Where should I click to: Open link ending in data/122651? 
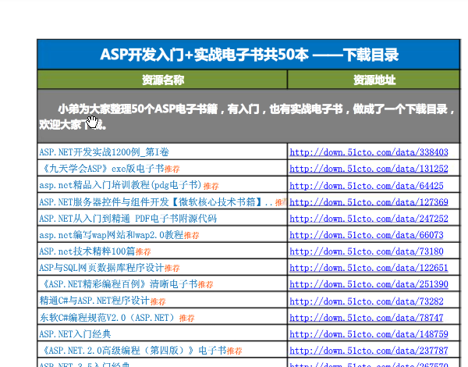[x=369, y=268]
